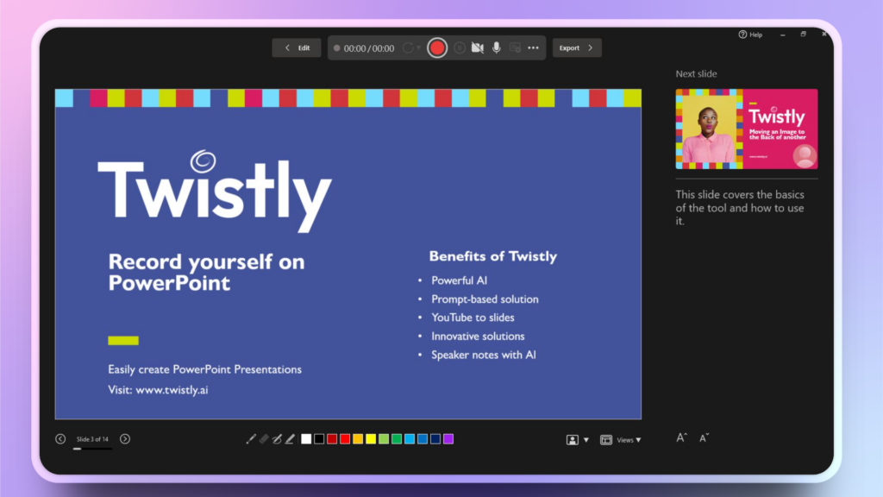Viewport: 883px width, 497px height.
Task: Click the 'Next slide' label
Action: 696,74
